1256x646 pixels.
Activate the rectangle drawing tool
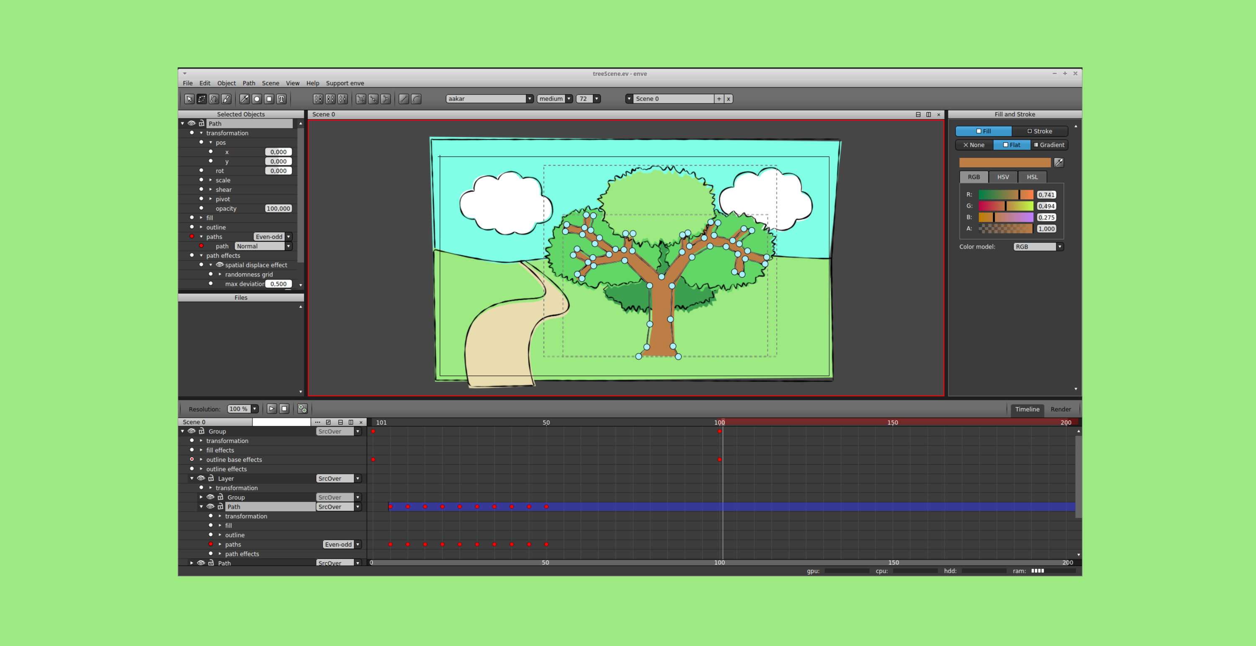pos(269,99)
